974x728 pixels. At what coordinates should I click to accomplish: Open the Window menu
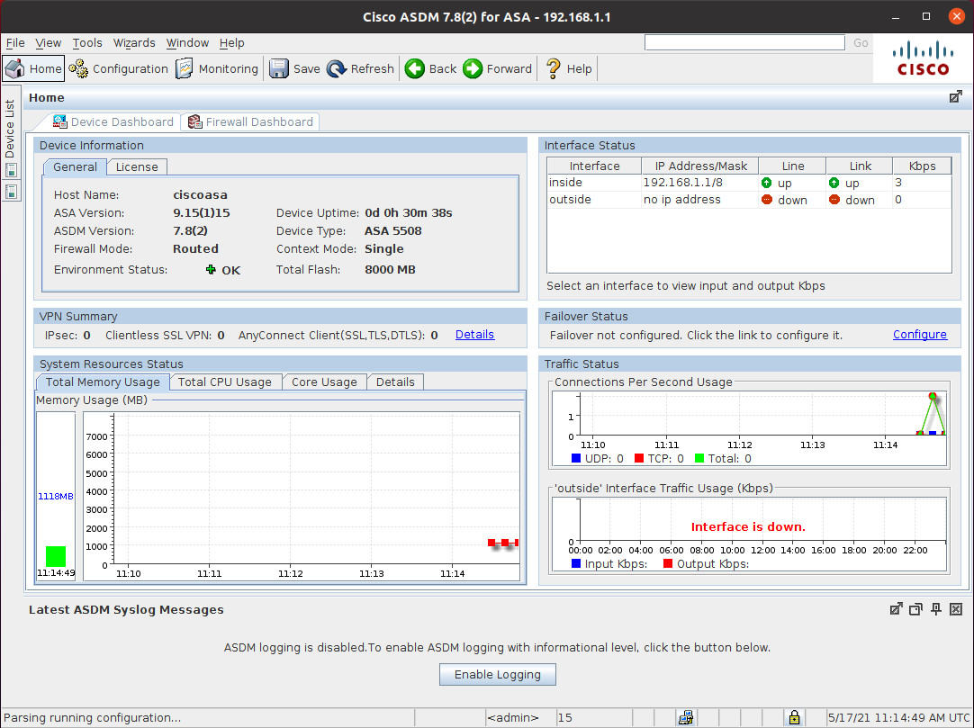coord(187,43)
